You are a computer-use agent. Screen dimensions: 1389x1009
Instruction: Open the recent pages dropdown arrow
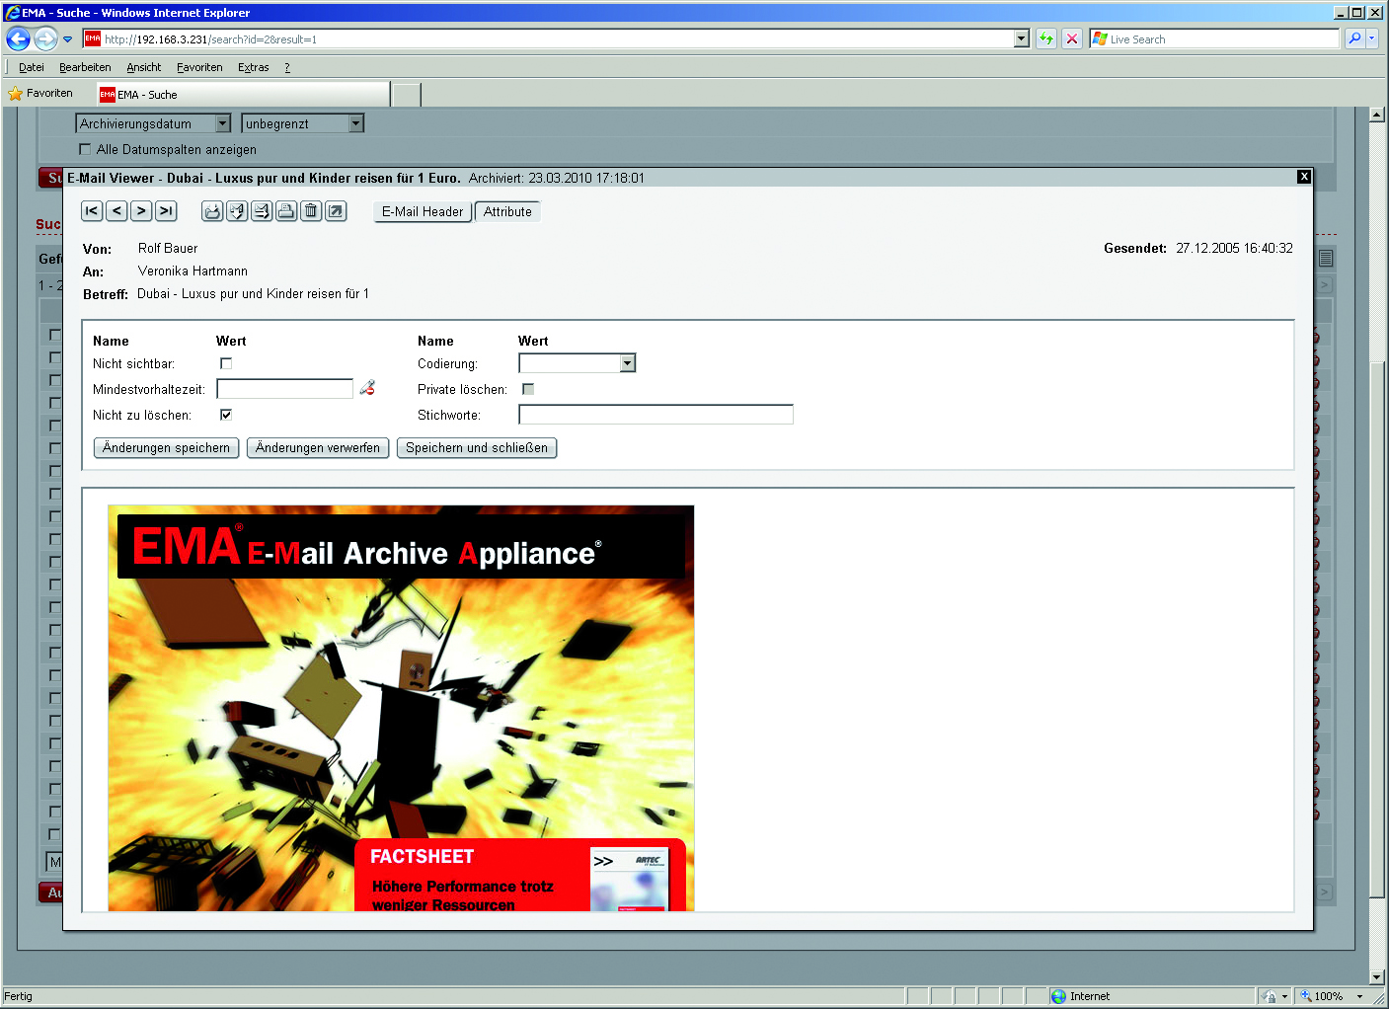click(67, 39)
